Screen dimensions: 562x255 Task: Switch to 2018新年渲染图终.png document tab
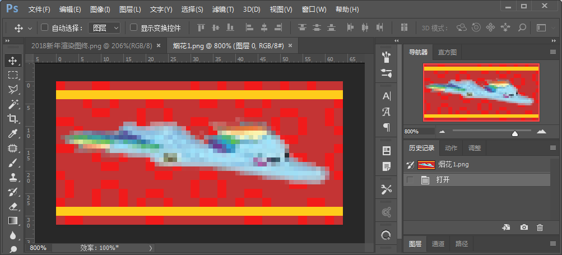coord(92,45)
